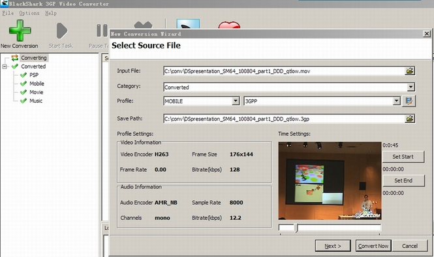434x257 pixels.
Task: Click the Converting tree icon
Action: coord(14,58)
